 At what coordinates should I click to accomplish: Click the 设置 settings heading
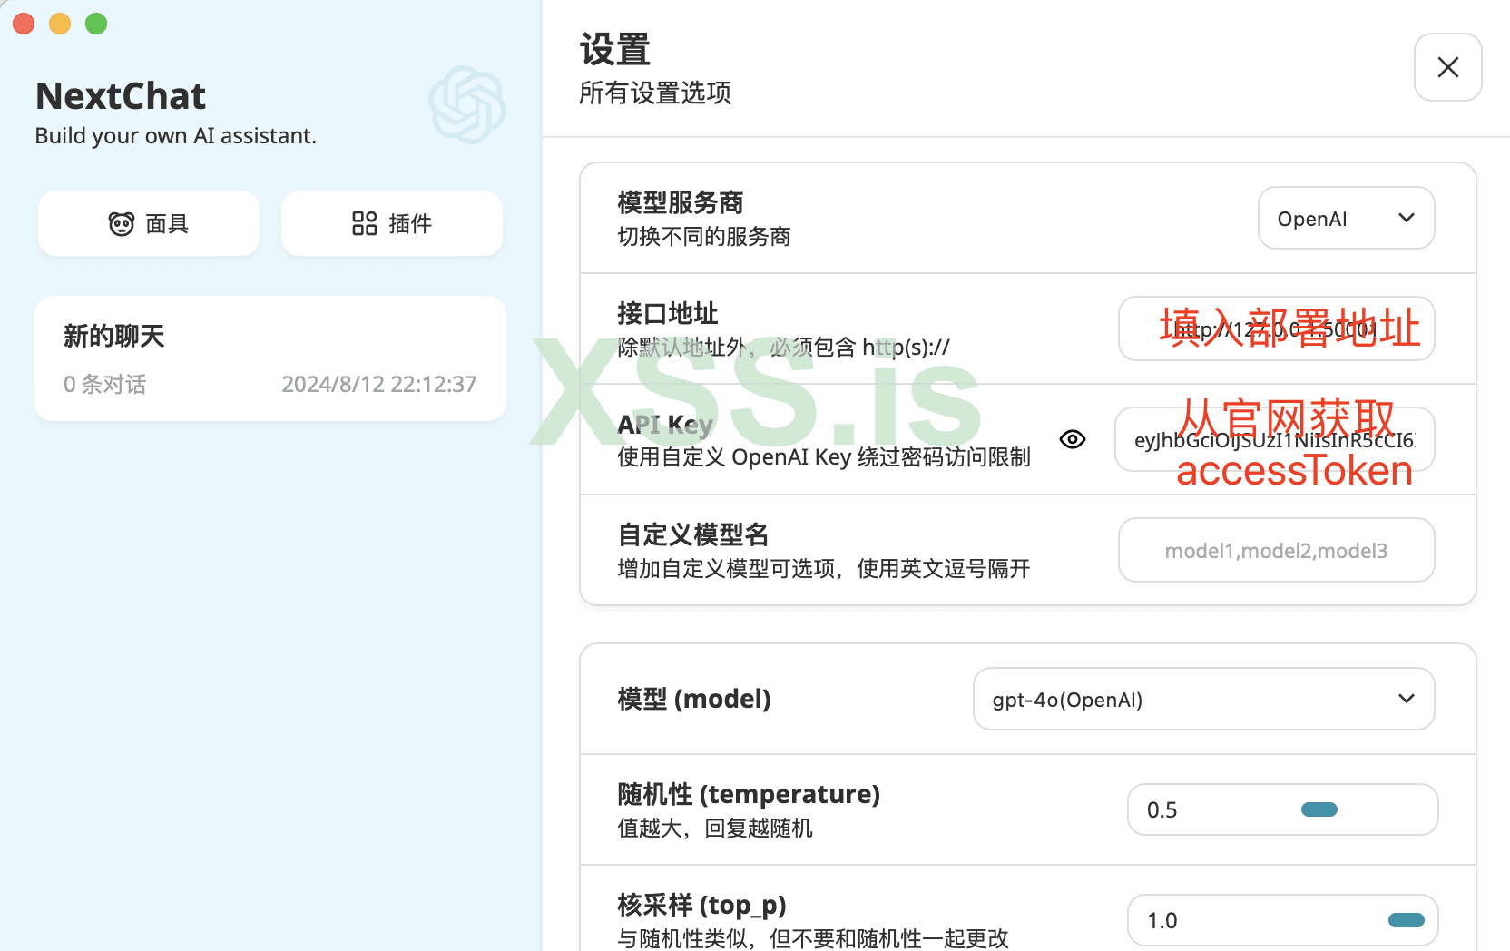pos(615,50)
